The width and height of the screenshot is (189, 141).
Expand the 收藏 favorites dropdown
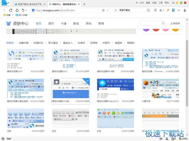pos(12,15)
